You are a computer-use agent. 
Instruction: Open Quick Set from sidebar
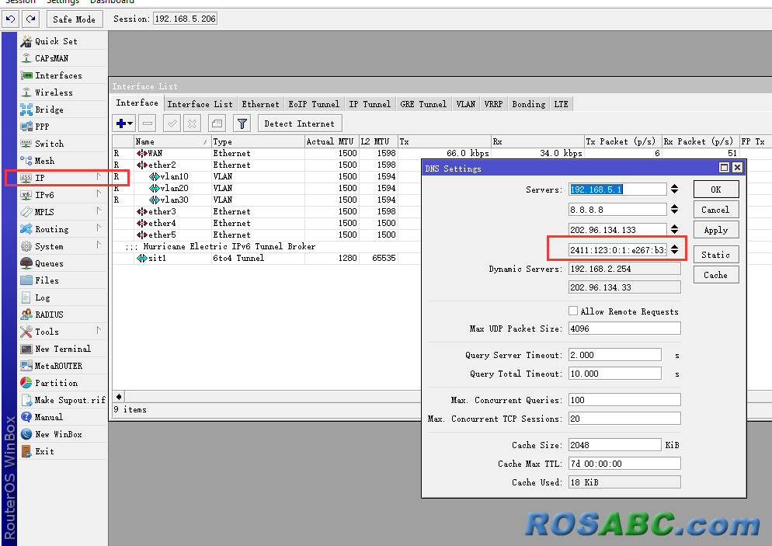[63, 41]
